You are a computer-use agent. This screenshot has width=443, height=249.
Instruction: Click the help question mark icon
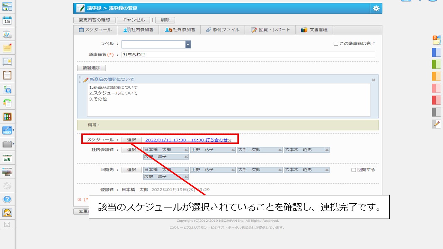pyautogui.click(x=7, y=199)
